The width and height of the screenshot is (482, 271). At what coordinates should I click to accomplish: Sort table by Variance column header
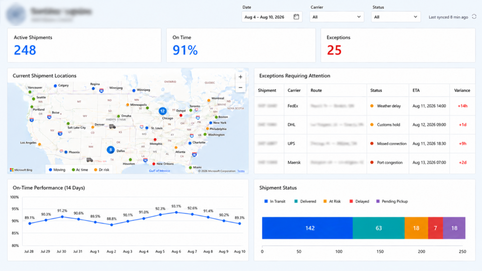point(462,90)
